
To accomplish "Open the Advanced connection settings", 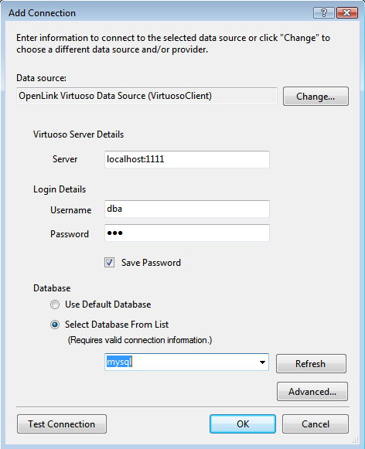I will click(x=312, y=392).
